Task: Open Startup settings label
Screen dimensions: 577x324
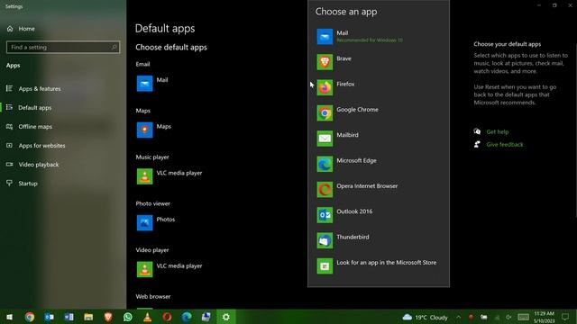Action: tap(28, 184)
